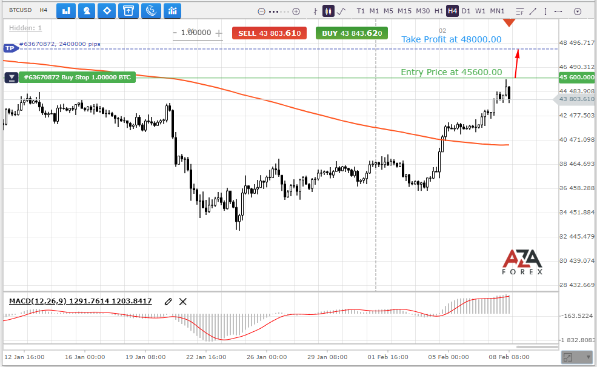Open MACD(12,26,9) indicator label

coord(81,301)
